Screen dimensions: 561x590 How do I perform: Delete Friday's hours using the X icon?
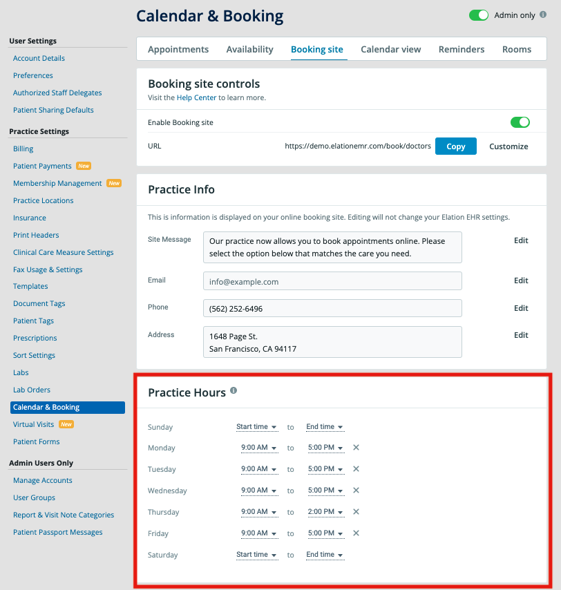pyautogui.click(x=355, y=533)
